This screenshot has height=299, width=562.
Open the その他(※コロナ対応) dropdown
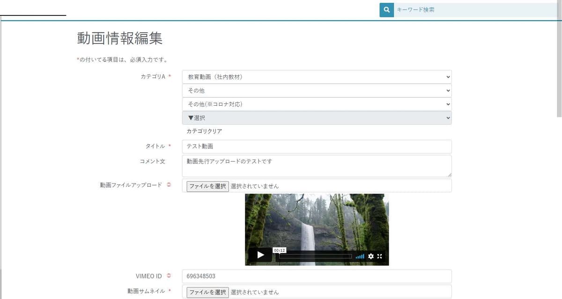click(x=317, y=104)
